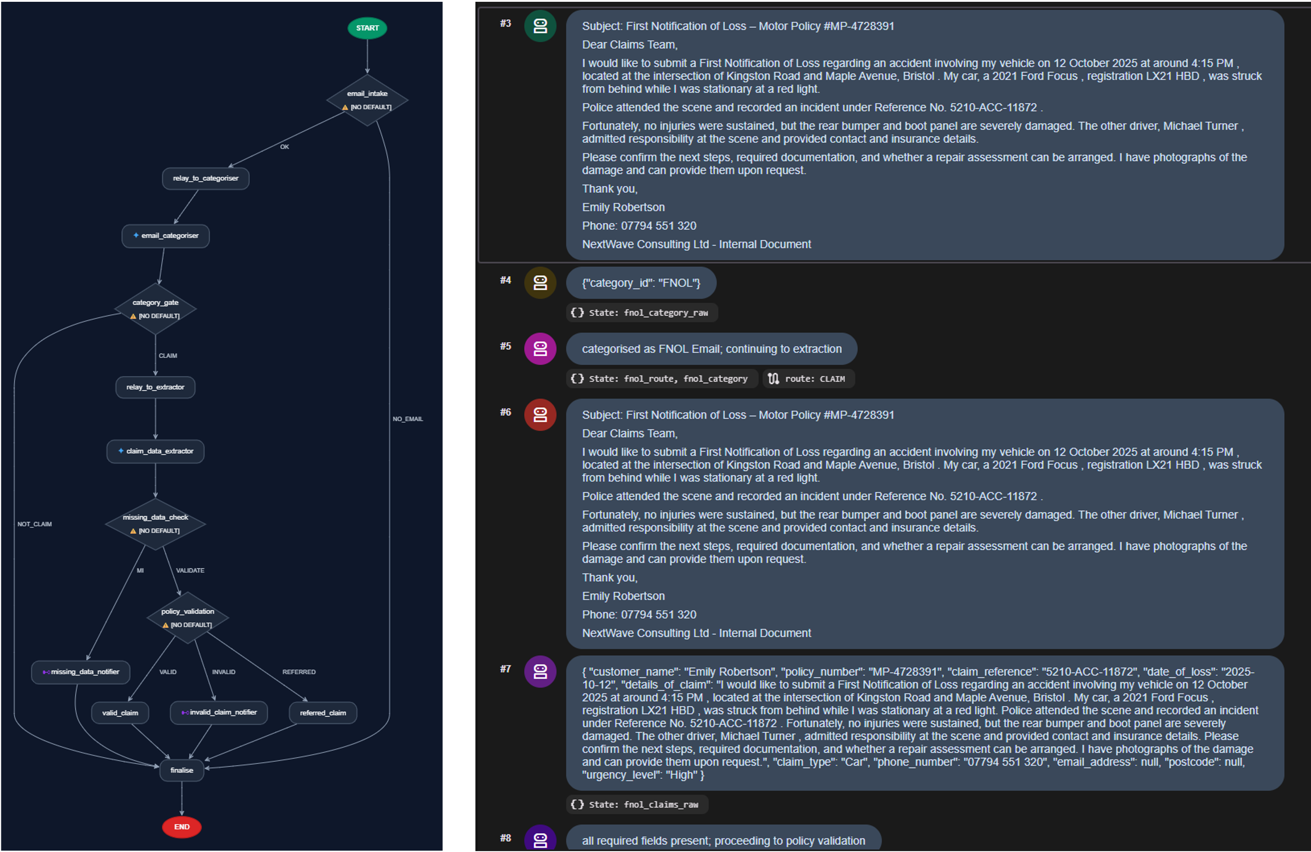
Task: Select the valid_claim node
Action: [120, 713]
